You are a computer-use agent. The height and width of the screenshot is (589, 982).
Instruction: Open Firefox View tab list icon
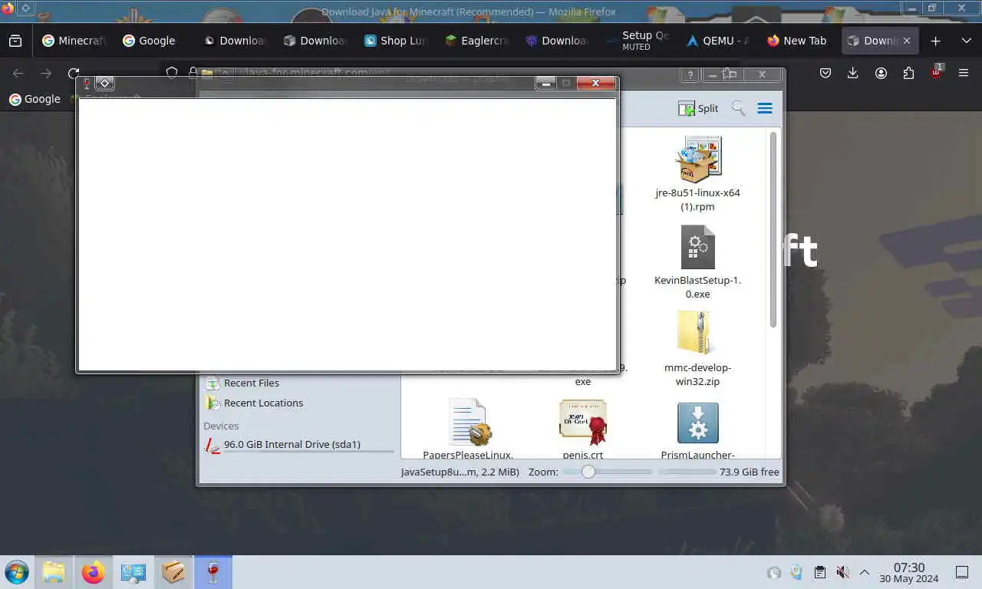tap(15, 41)
